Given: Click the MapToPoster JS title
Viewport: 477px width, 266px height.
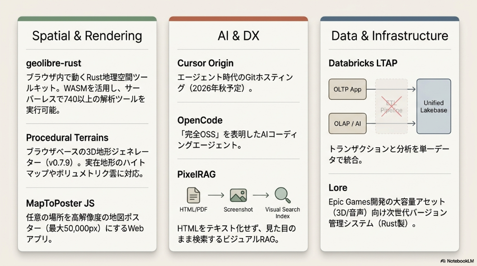Looking at the screenshot, I should pos(60,203).
